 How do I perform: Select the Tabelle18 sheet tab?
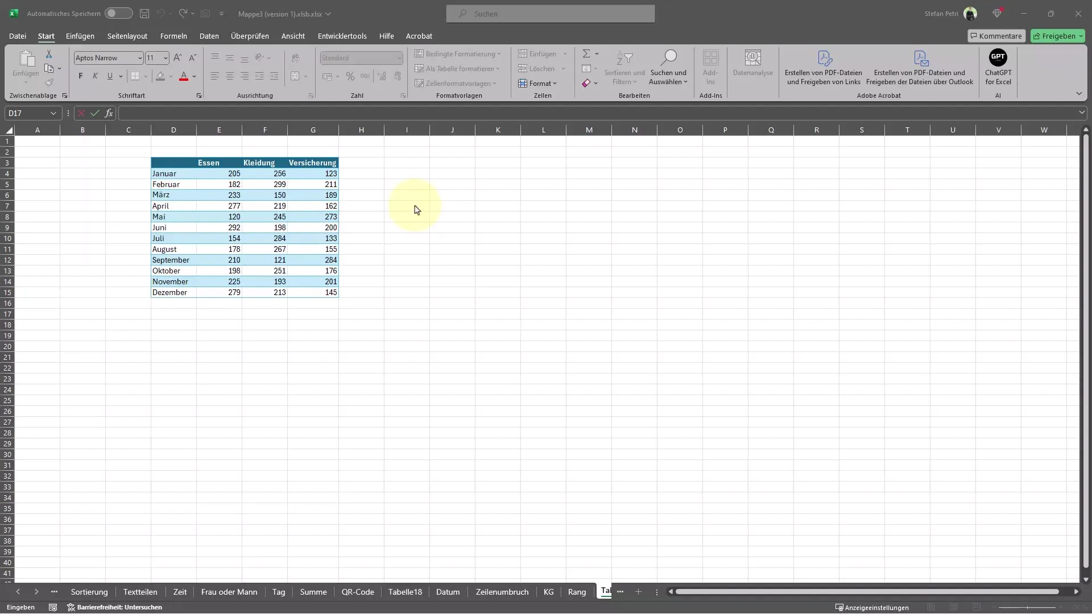(405, 591)
